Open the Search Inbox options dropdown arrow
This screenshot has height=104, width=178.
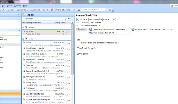(69, 19)
